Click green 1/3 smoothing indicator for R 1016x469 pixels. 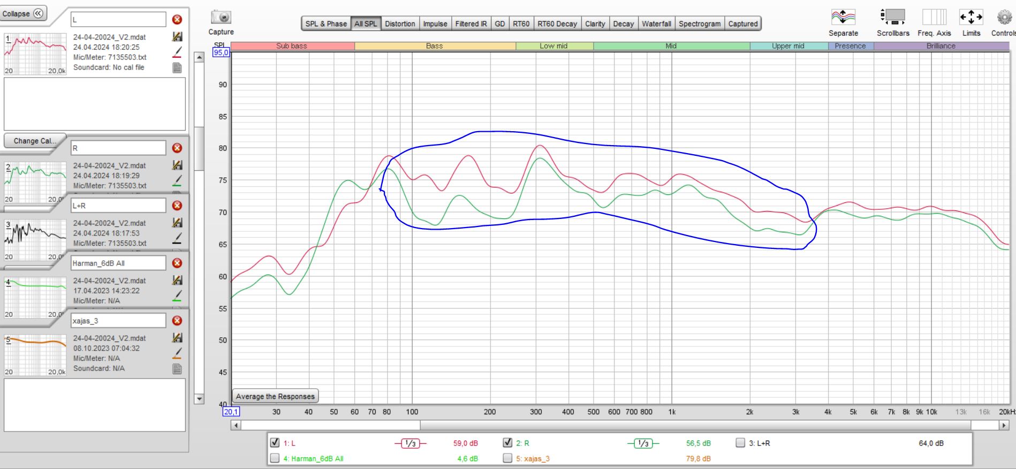643,443
